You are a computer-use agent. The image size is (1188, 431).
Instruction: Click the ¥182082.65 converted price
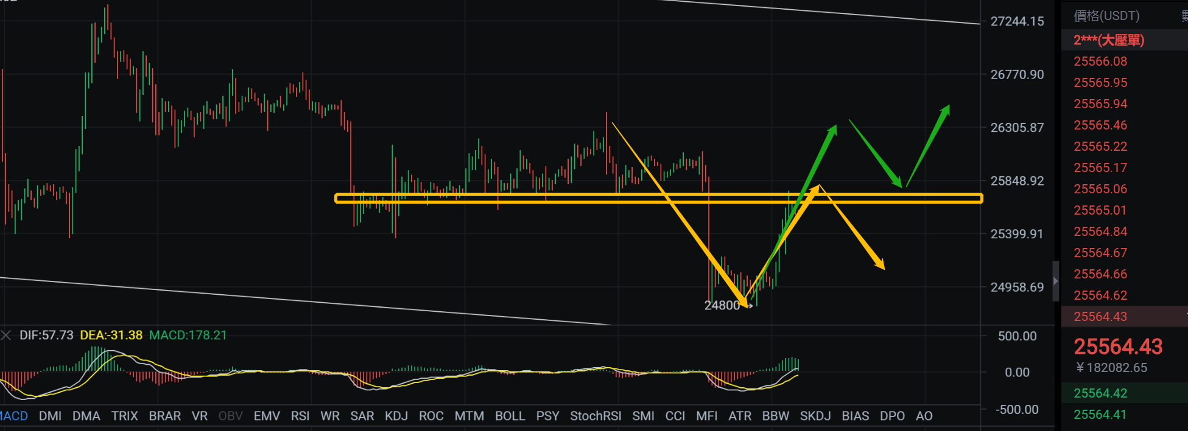coord(1111,368)
